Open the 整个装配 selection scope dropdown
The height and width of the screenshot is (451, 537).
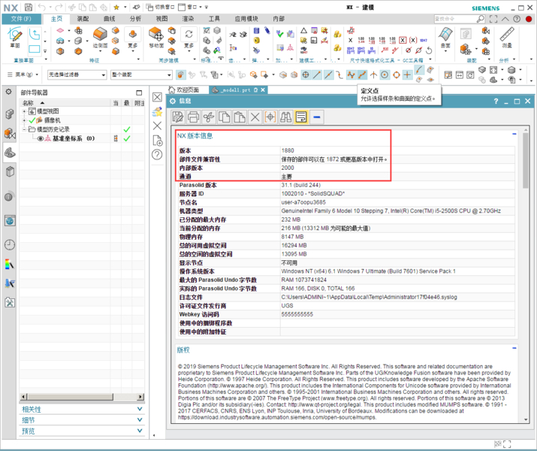141,75
